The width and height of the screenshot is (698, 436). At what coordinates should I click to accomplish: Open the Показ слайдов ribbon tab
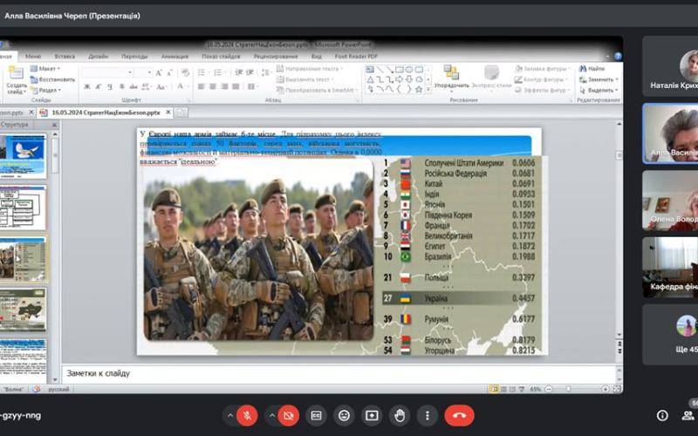tap(221, 57)
